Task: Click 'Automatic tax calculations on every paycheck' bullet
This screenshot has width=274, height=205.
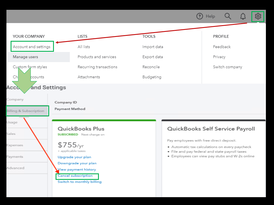Action: [211, 147]
